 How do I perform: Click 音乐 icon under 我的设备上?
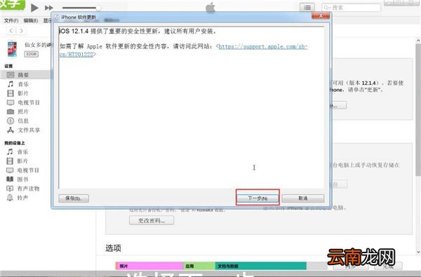(x=10, y=151)
